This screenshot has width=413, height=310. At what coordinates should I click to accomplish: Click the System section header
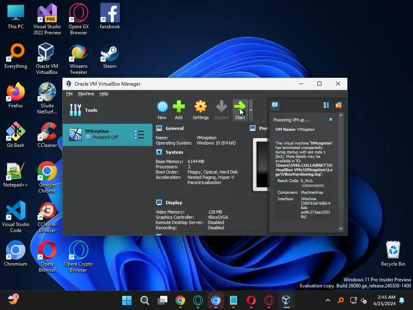[174, 152]
